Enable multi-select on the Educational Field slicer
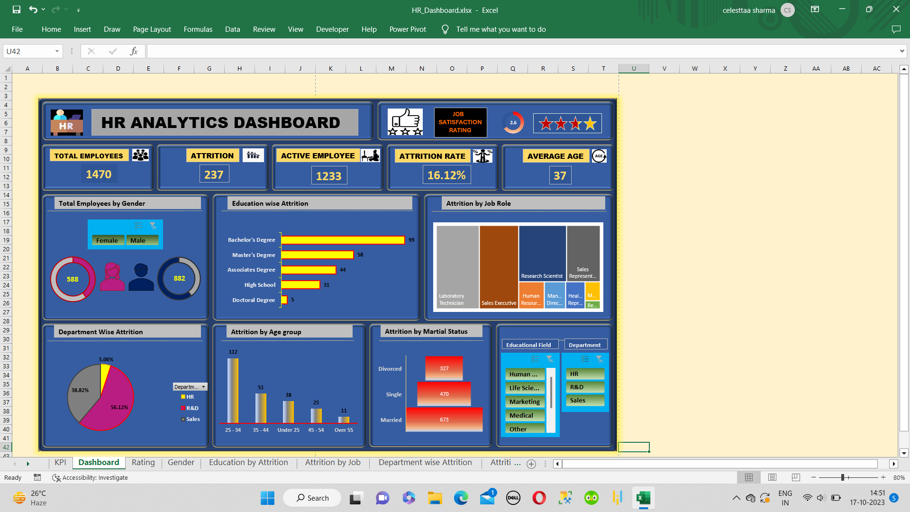This screenshot has width=910, height=512. [x=535, y=359]
